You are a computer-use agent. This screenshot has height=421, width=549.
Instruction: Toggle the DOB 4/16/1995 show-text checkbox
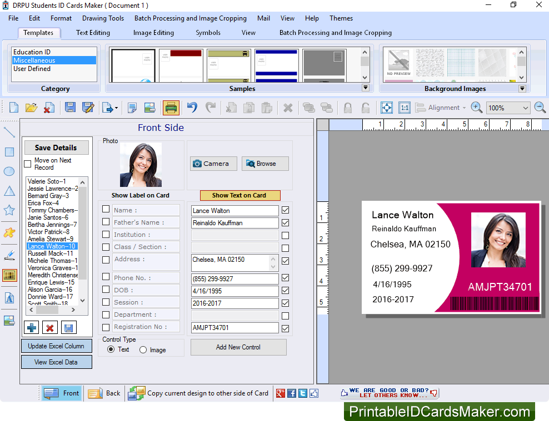click(x=286, y=290)
